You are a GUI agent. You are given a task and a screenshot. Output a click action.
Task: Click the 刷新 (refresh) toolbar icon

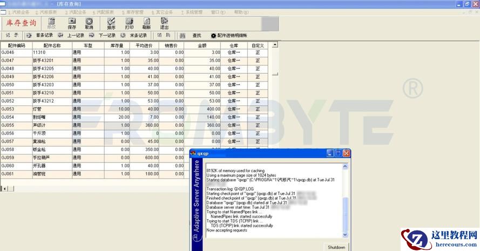147,23
